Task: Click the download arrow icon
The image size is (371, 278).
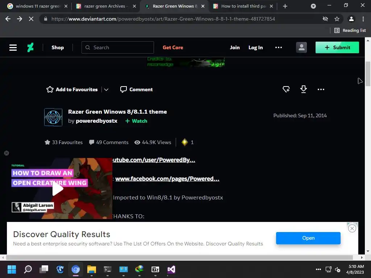Action: click(304, 89)
